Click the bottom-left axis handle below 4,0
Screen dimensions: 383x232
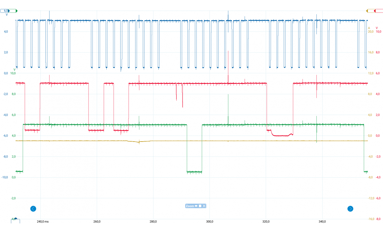pyautogui.click(x=15, y=220)
